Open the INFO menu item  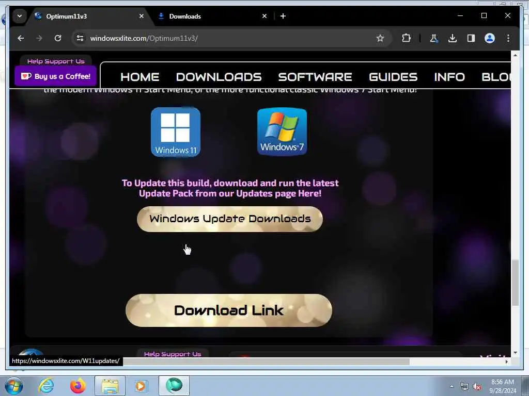pyautogui.click(x=449, y=77)
